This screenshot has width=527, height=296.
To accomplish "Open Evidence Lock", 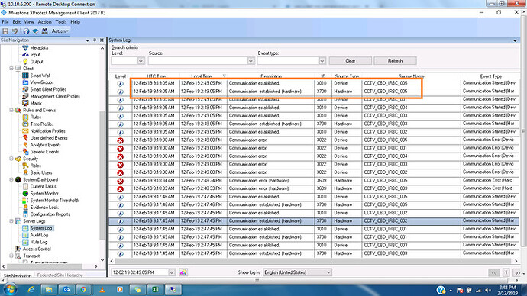I will (x=44, y=207).
